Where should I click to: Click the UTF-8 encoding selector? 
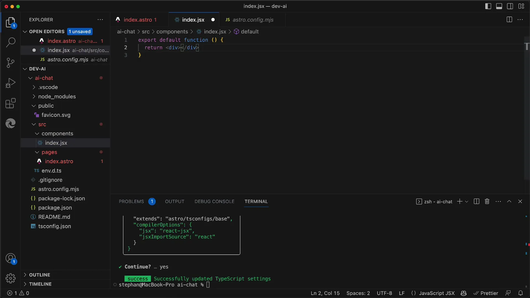pyautogui.click(x=384, y=293)
